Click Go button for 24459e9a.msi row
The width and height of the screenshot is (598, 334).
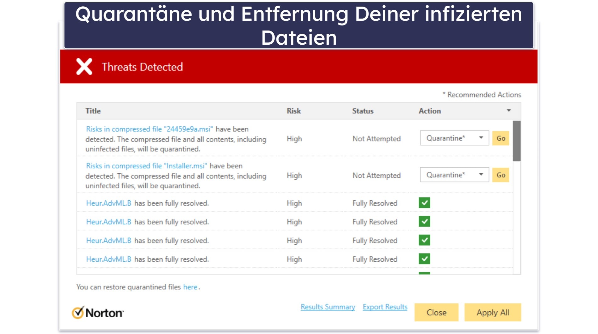pyautogui.click(x=500, y=138)
